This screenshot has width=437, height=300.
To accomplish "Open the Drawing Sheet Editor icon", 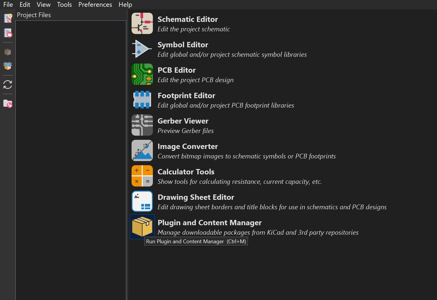I will [142, 201].
